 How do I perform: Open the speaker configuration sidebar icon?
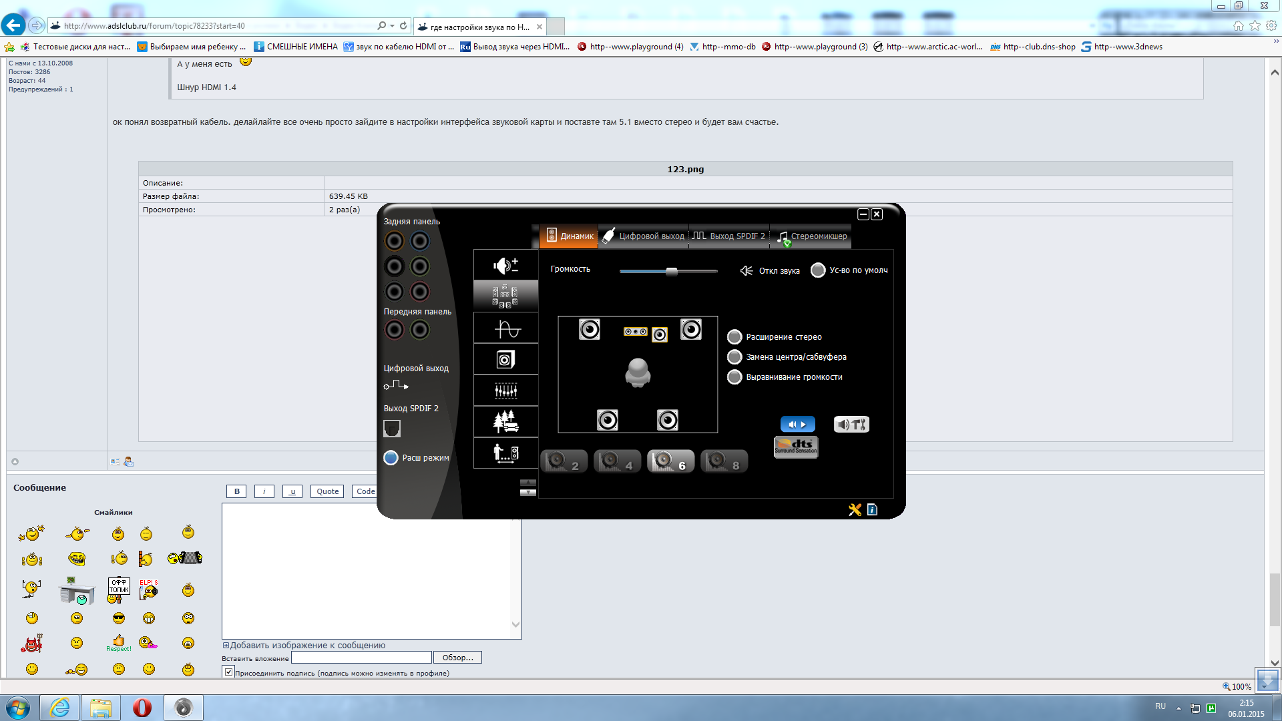505,296
